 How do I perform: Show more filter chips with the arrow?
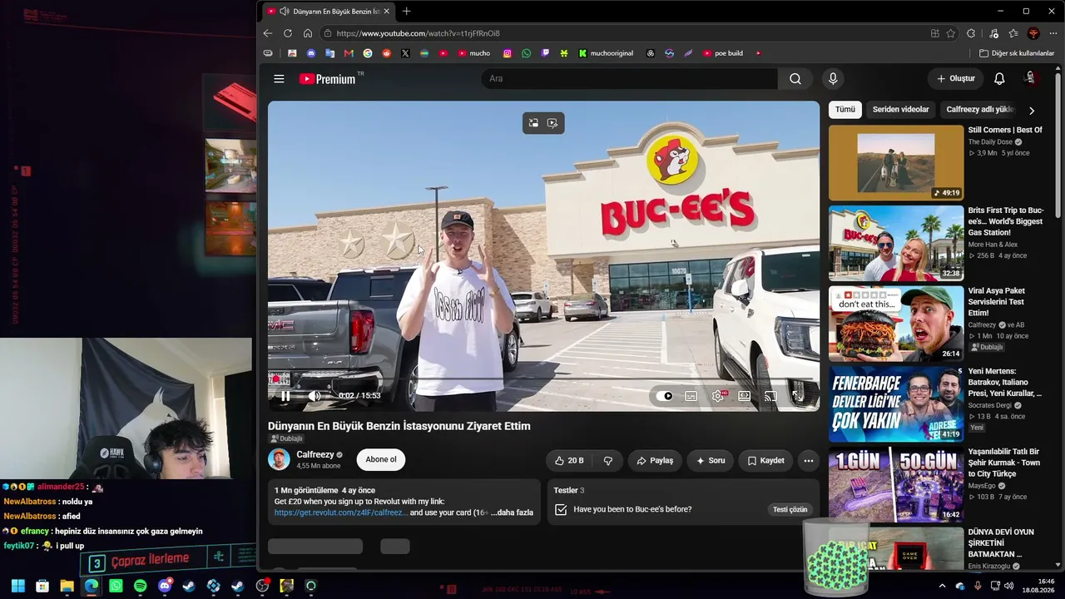(1032, 110)
